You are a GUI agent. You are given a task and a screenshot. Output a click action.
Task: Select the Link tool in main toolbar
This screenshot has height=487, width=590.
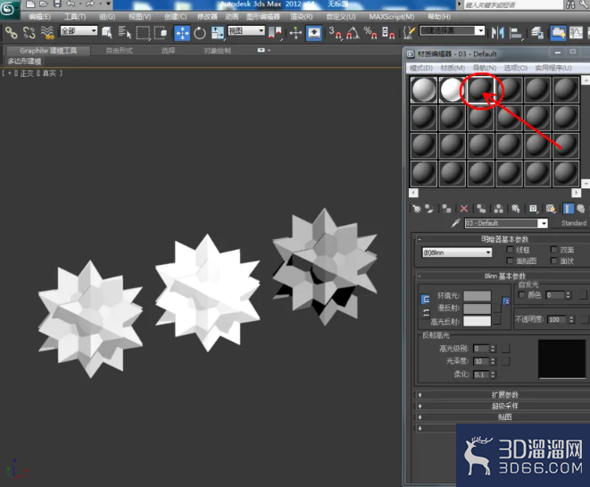click(12, 33)
